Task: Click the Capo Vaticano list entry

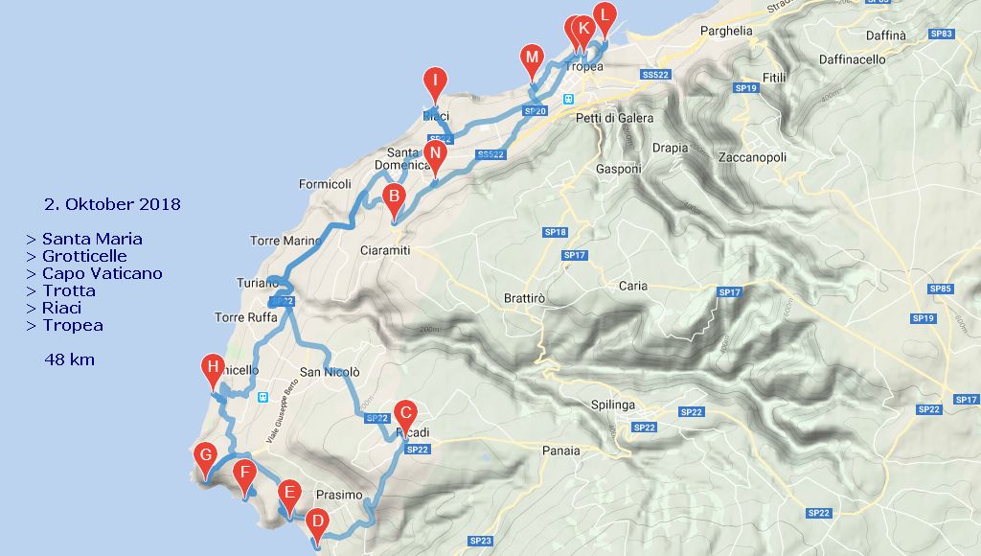Action: [102, 273]
